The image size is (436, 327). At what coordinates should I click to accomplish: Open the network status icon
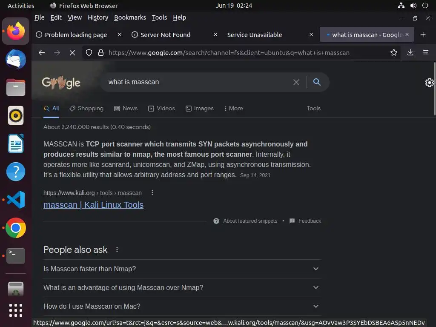click(401, 5)
